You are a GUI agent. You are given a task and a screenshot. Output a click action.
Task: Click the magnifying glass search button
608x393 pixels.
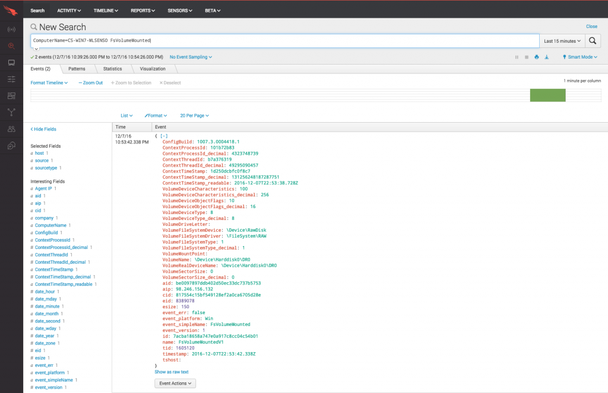click(593, 41)
